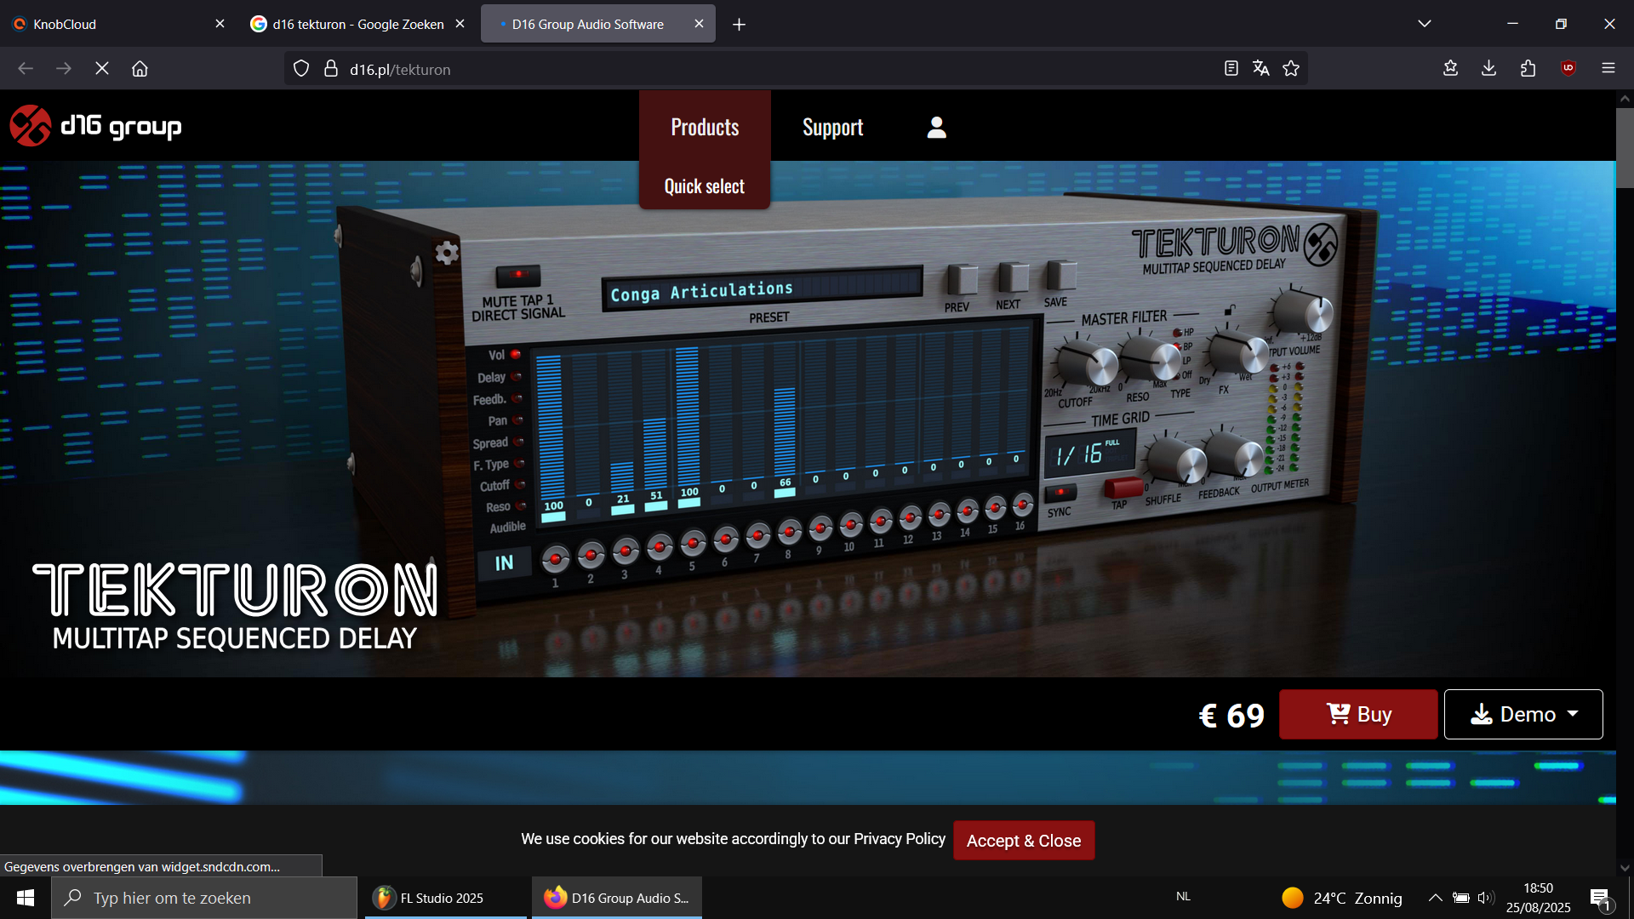View site info via padlock icon
This screenshot has height=919, width=1634.
click(x=331, y=69)
